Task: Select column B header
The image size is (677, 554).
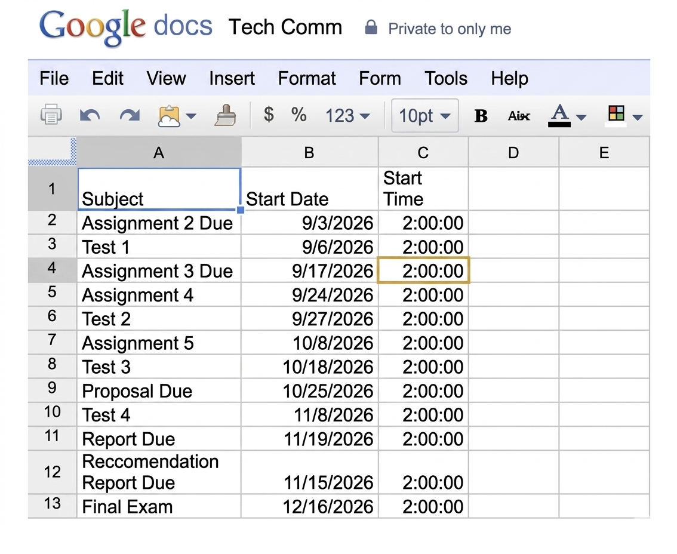Action: [310, 152]
